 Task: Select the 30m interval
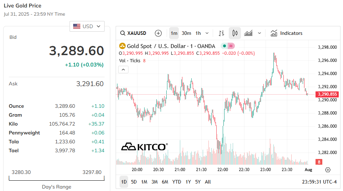pyautogui.click(x=186, y=33)
